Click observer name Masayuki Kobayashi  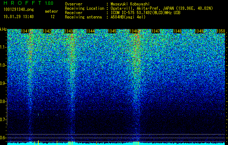click(x=130, y=4)
